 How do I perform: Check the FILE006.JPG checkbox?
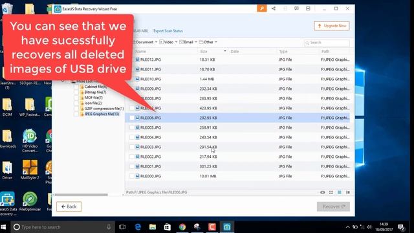pyautogui.click(x=132, y=118)
